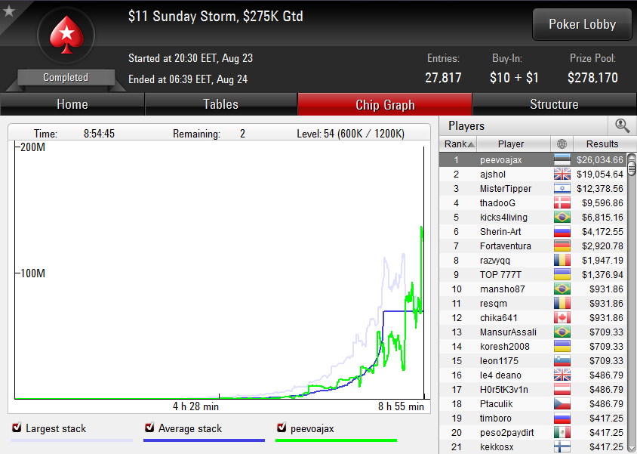Screen dimensions: 637x454
Task: Click the Slovenia flag beside leon1175
Action: [562, 360]
